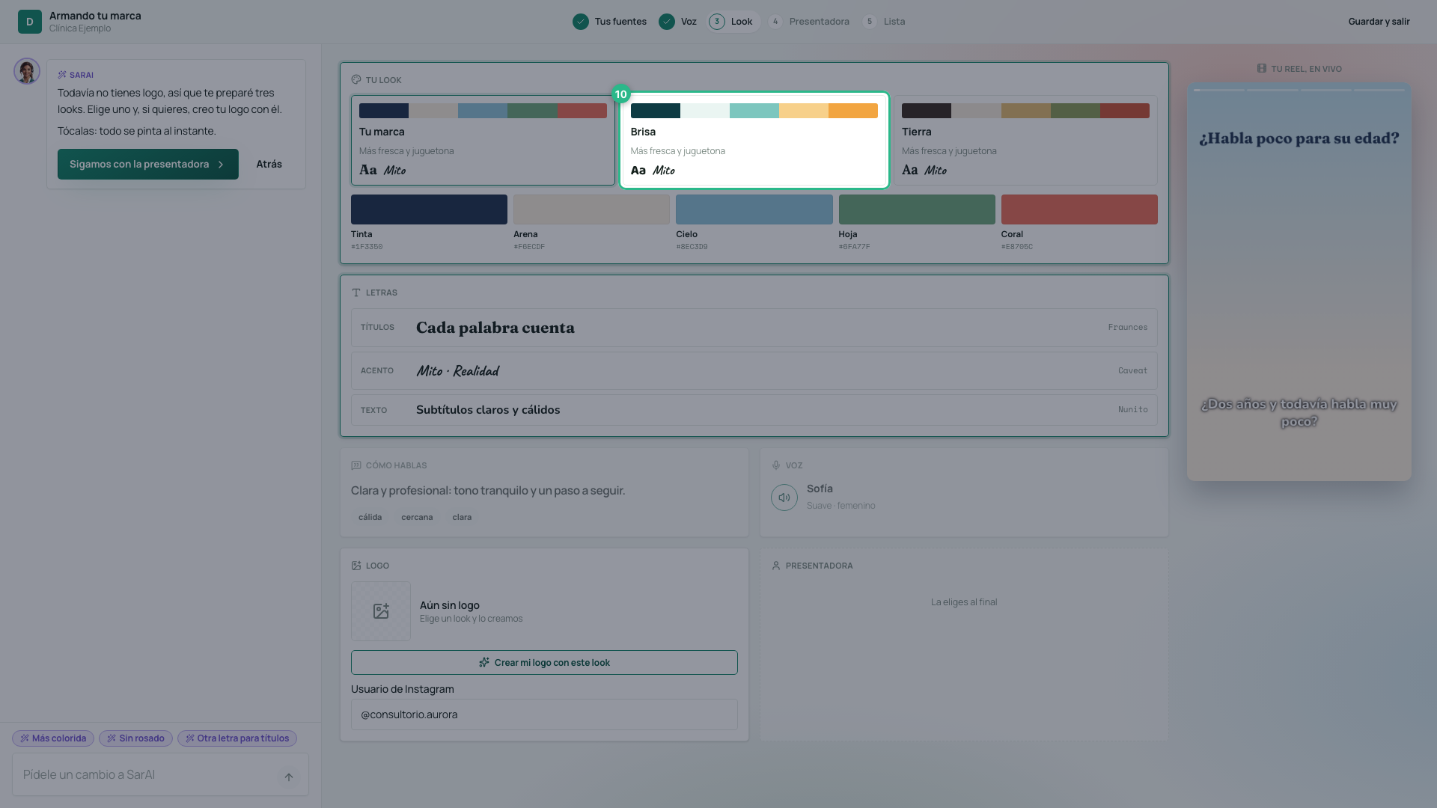Click Crear mi logo con este look

pyautogui.click(x=544, y=662)
